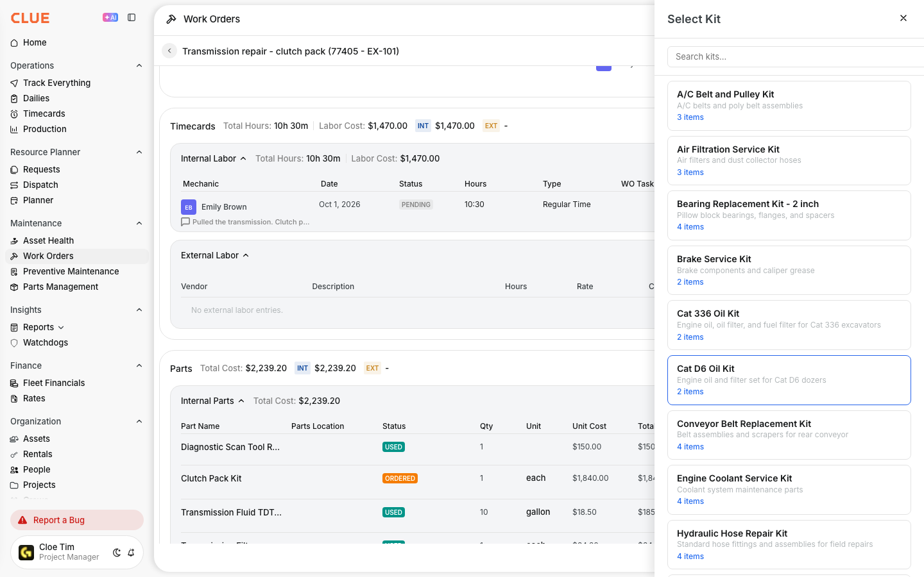Click the Fleet Financials icon
Image resolution: width=924 pixels, height=577 pixels.
[14, 383]
